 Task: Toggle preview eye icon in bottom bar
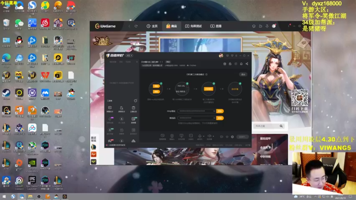click(227, 137)
